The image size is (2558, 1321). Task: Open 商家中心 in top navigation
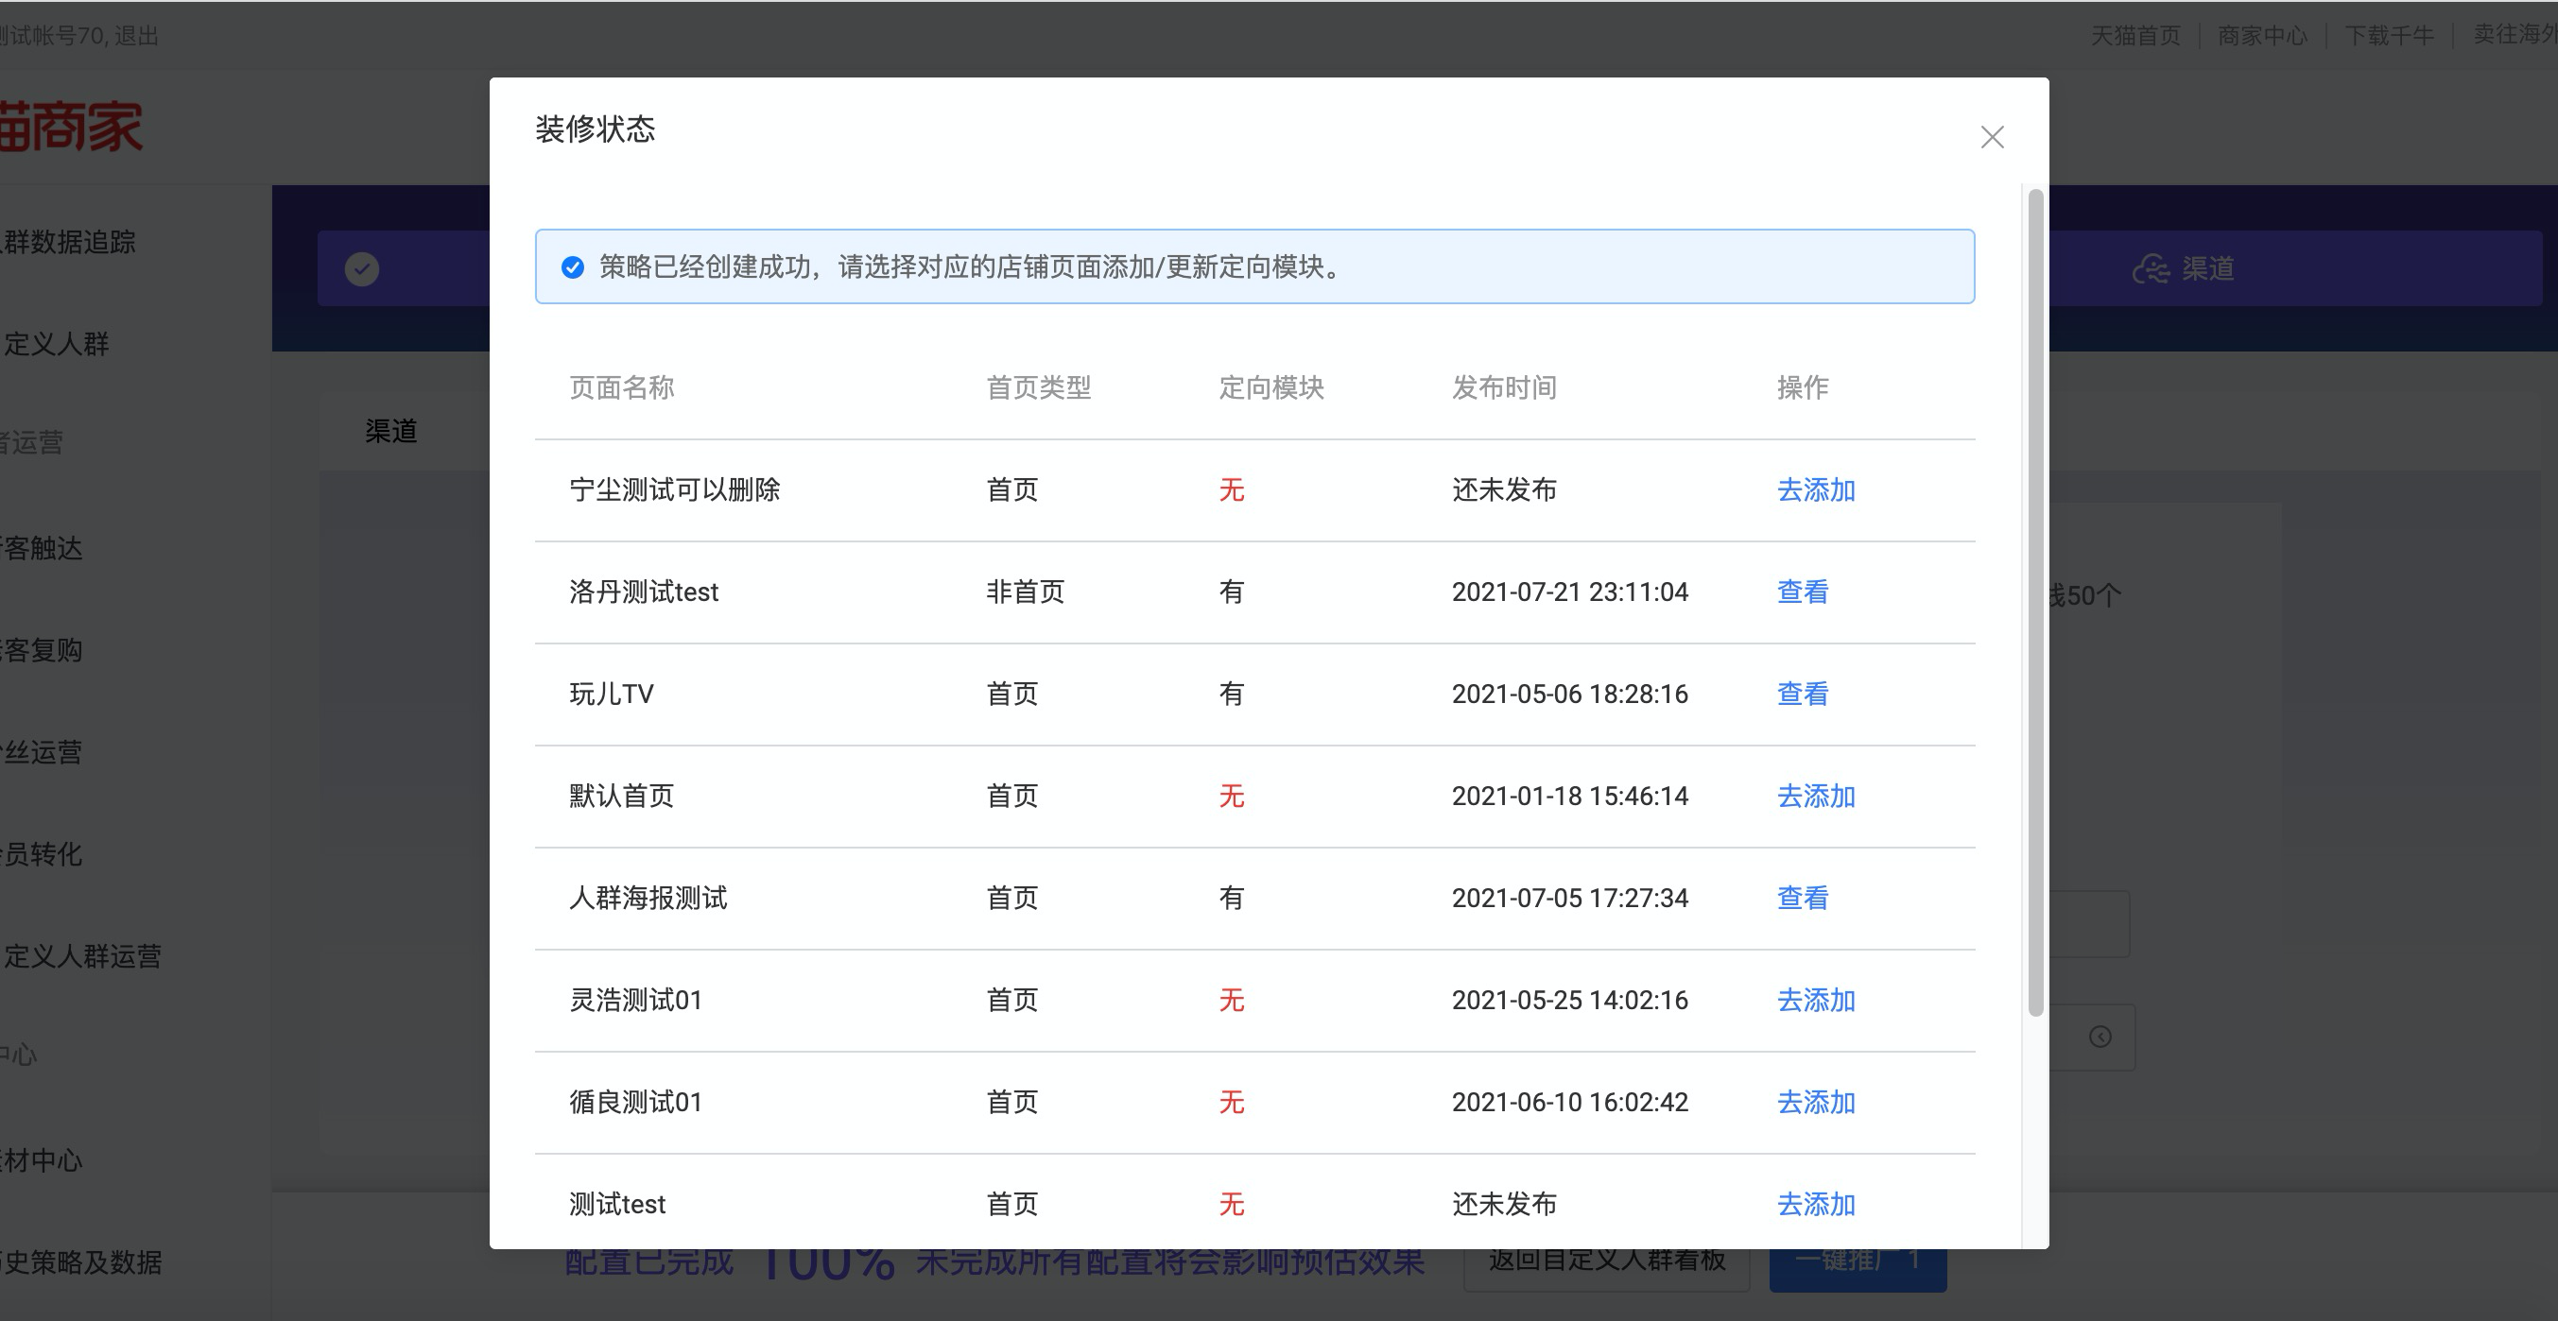pos(2262,36)
